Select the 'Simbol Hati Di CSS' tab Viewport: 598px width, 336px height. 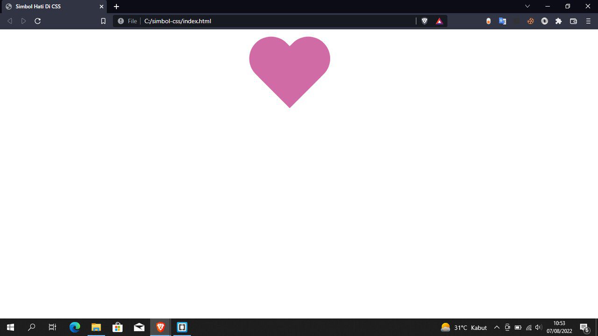click(53, 7)
